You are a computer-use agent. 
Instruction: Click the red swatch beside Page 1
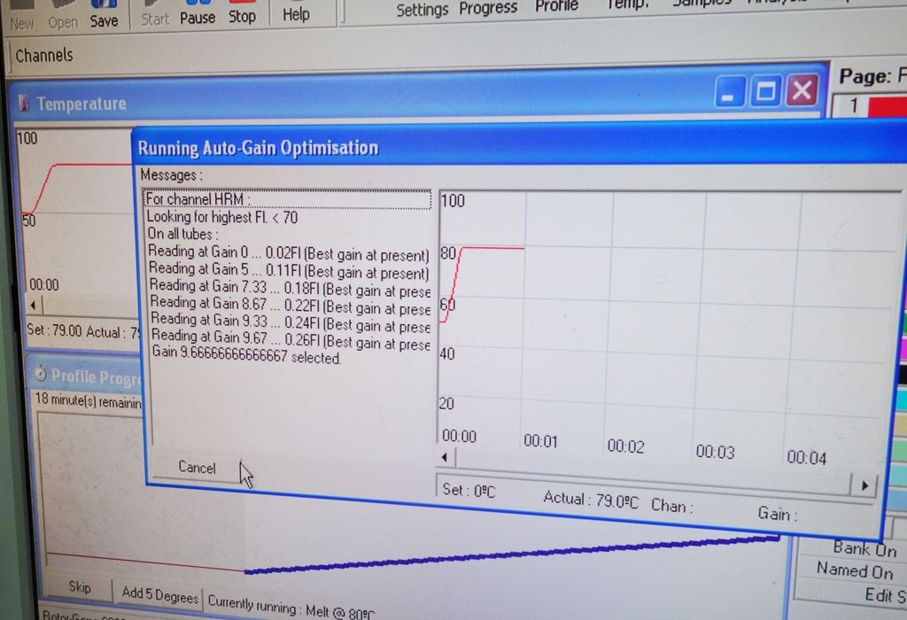[888, 106]
